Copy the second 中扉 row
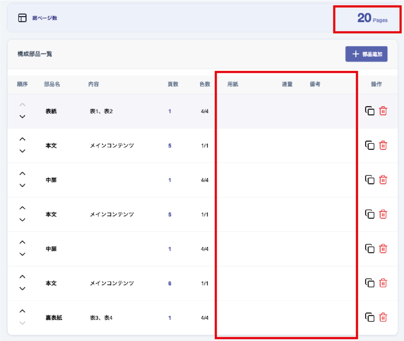Screen dimensions: 404x341 [x=370, y=249]
